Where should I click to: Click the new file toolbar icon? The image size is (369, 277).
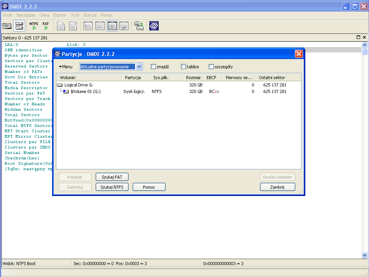click(x=73, y=26)
